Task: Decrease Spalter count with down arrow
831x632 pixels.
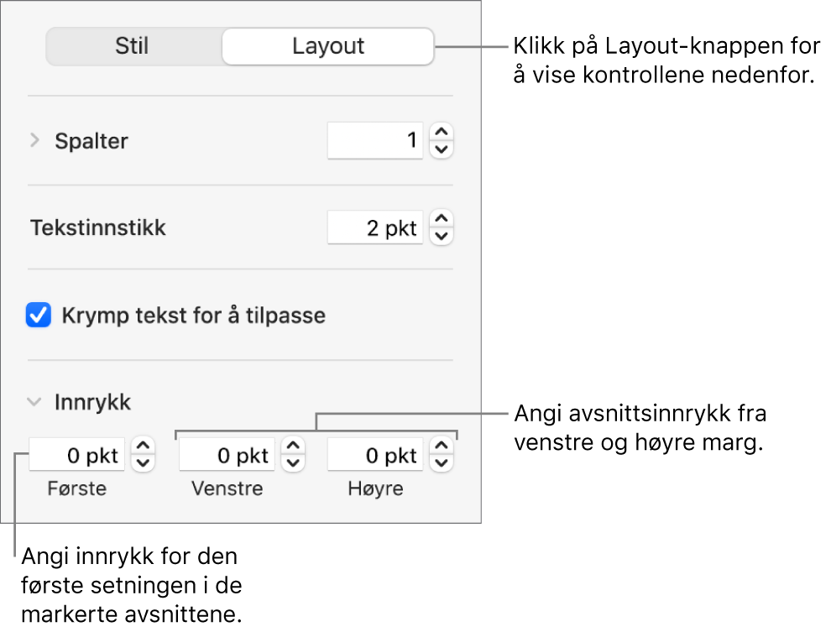Action: (442, 150)
